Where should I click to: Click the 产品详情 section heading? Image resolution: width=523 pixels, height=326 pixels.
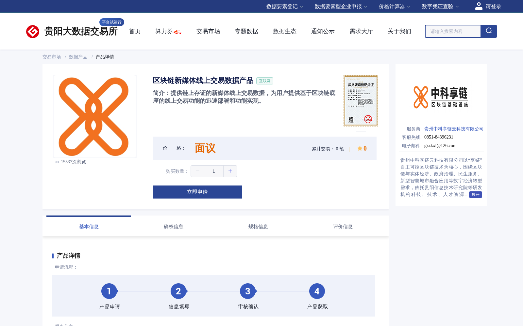[69, 256]
